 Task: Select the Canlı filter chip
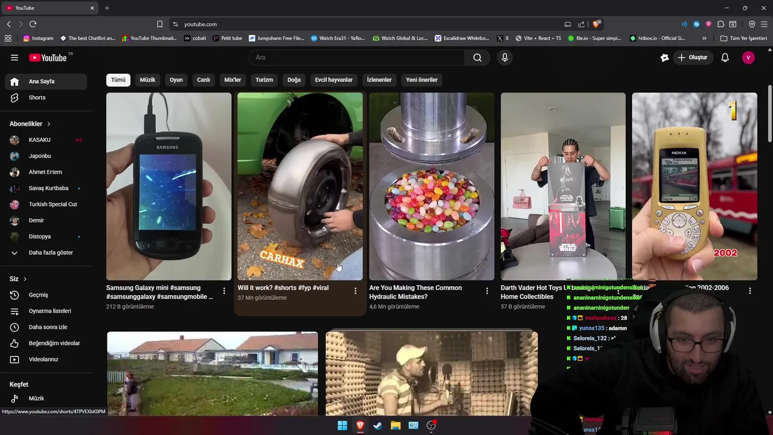pyautogui.click(x=204, y=80)
